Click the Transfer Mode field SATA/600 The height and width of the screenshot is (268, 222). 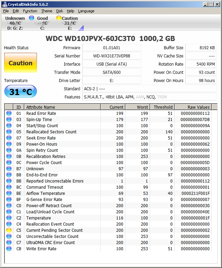(x=112, y=72)
